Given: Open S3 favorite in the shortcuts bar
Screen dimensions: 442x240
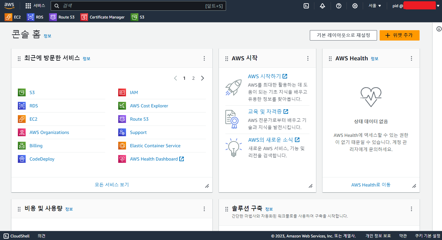Looking at the screenshot, I should [137, 17].
